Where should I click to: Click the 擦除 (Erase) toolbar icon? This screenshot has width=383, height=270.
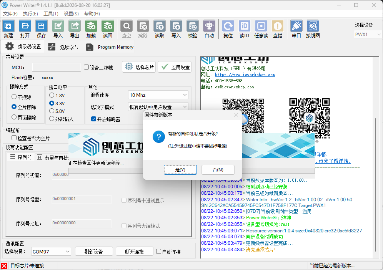tap(143, 29)
